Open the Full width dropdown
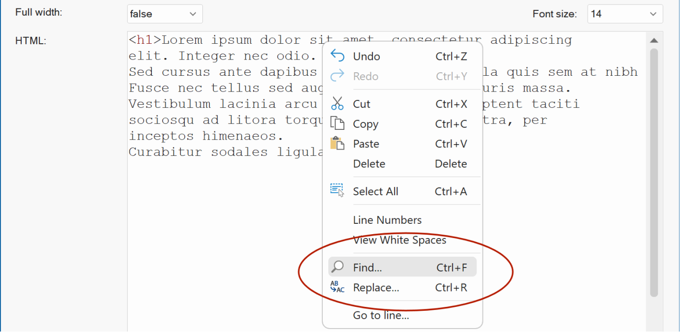680x332 pixels. [x=165, y=14]
